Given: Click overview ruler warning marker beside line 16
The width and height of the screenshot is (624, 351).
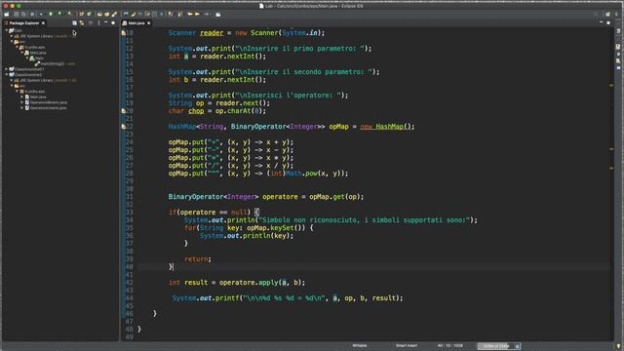Looking at the screenshot, I should click(x=611, y=85).
